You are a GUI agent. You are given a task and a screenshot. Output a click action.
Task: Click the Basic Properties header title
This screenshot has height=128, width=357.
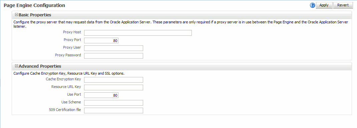coord(35,15)
